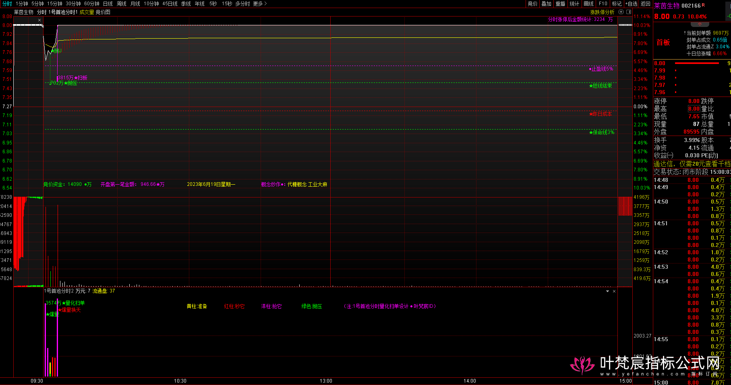Screen dimensions: 731x385
Task: Click the 竞价资金 14090万 label
Action: [x=67, y=184]
